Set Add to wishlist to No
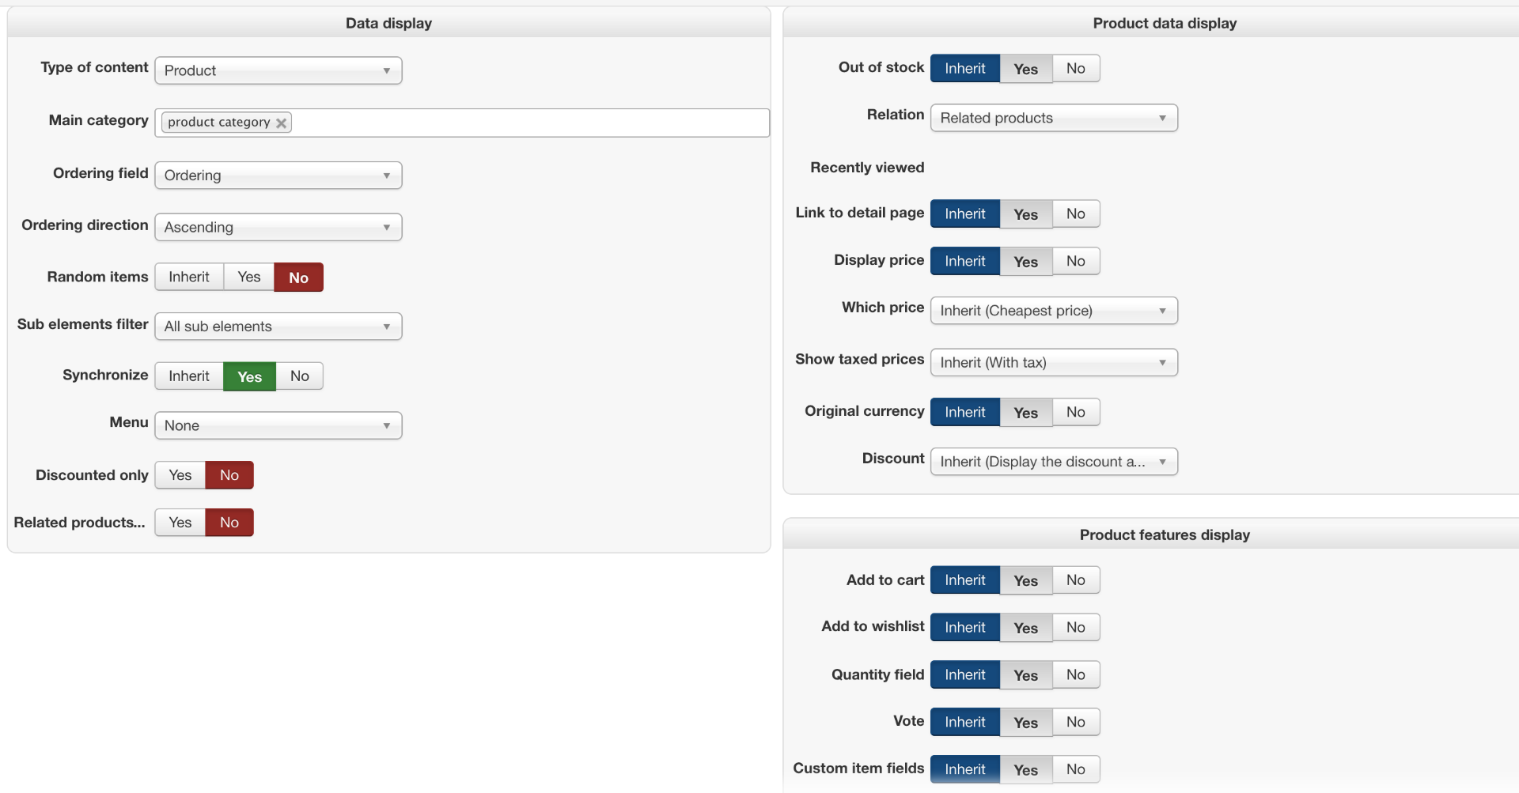The height and width of the screenshot is (793, 1519). (x=1075, y=628)
